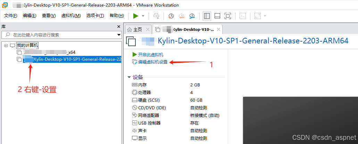Open the library search dropdown arrow

(119, 35)
